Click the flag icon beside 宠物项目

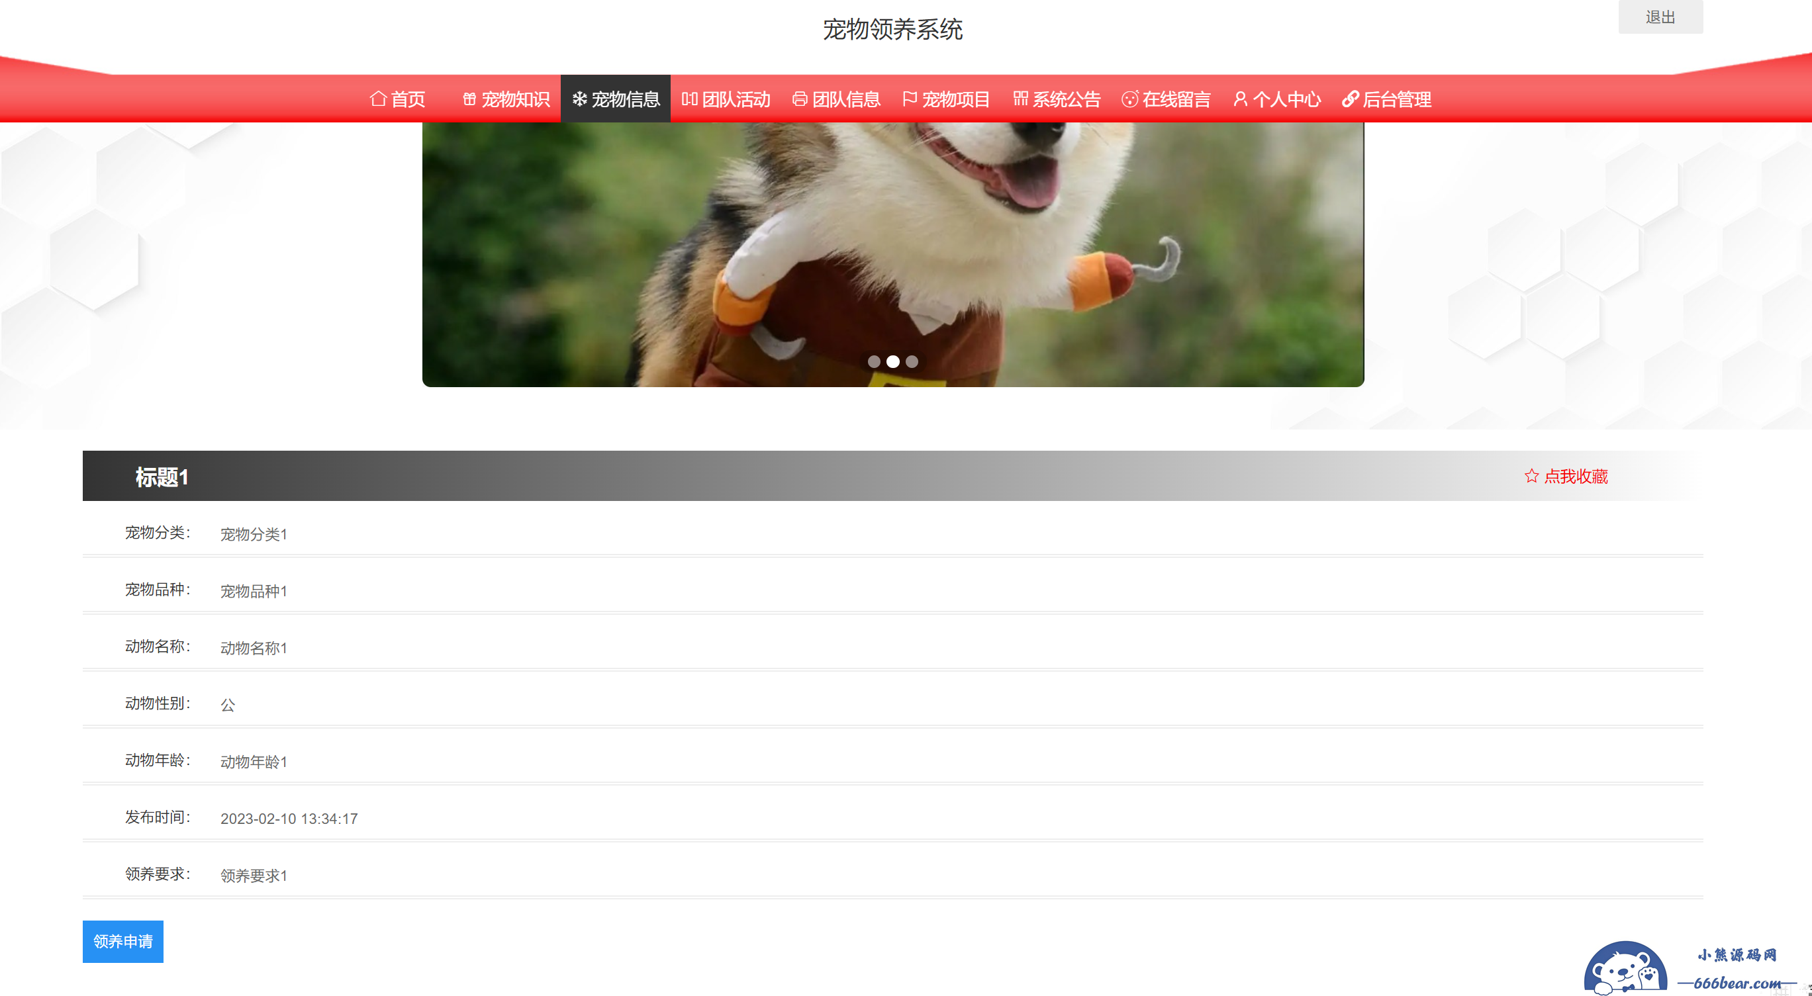(910, 99)
